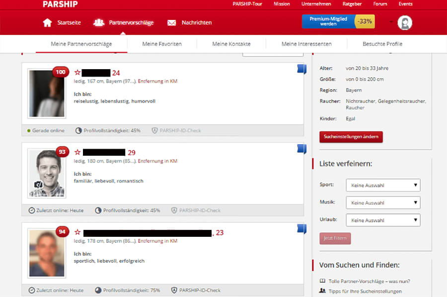Screen dimensions: 447x297
Task: Click the blue flag icon on the 24-year-old card
Action: point(301,69)
